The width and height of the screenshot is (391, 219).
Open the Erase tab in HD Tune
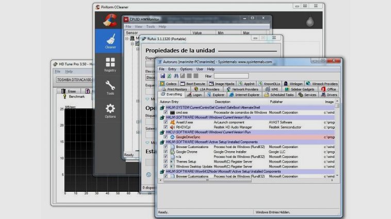69,91
